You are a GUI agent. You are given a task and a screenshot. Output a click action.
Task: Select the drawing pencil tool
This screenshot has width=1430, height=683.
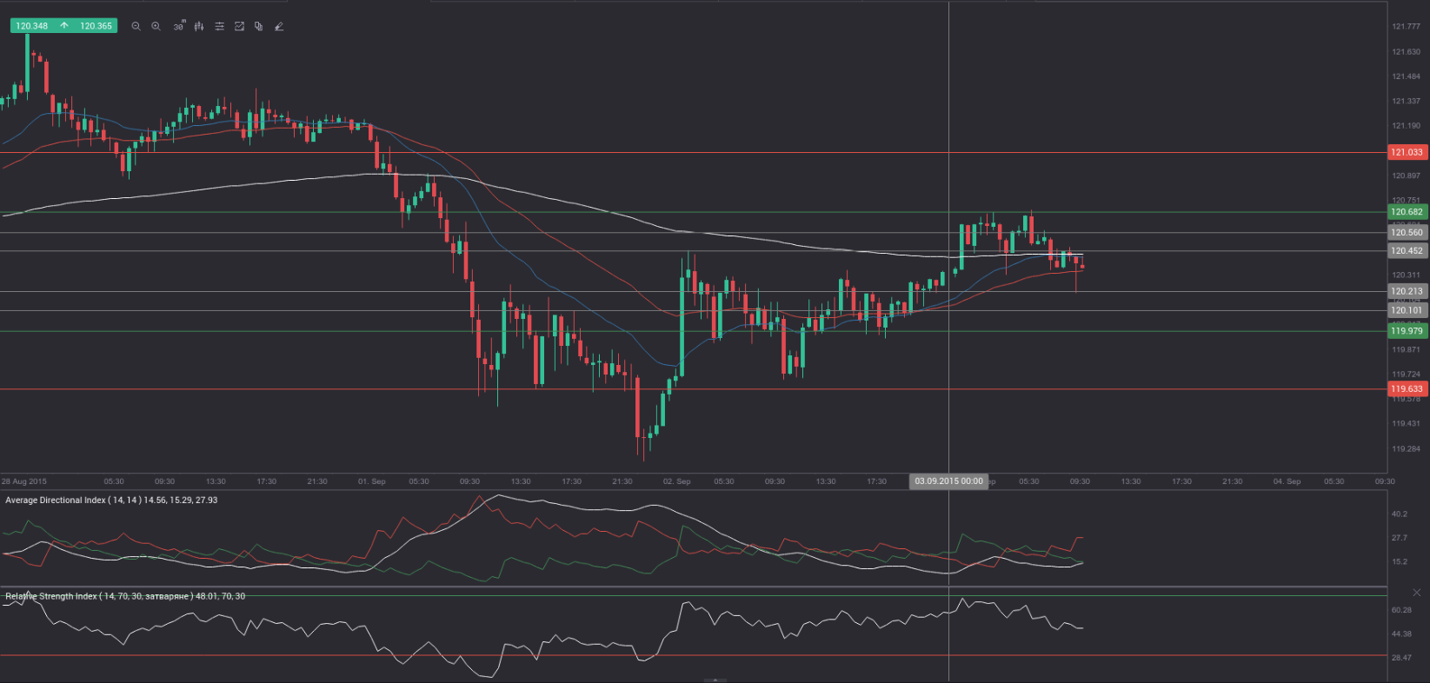pos(279,26)
